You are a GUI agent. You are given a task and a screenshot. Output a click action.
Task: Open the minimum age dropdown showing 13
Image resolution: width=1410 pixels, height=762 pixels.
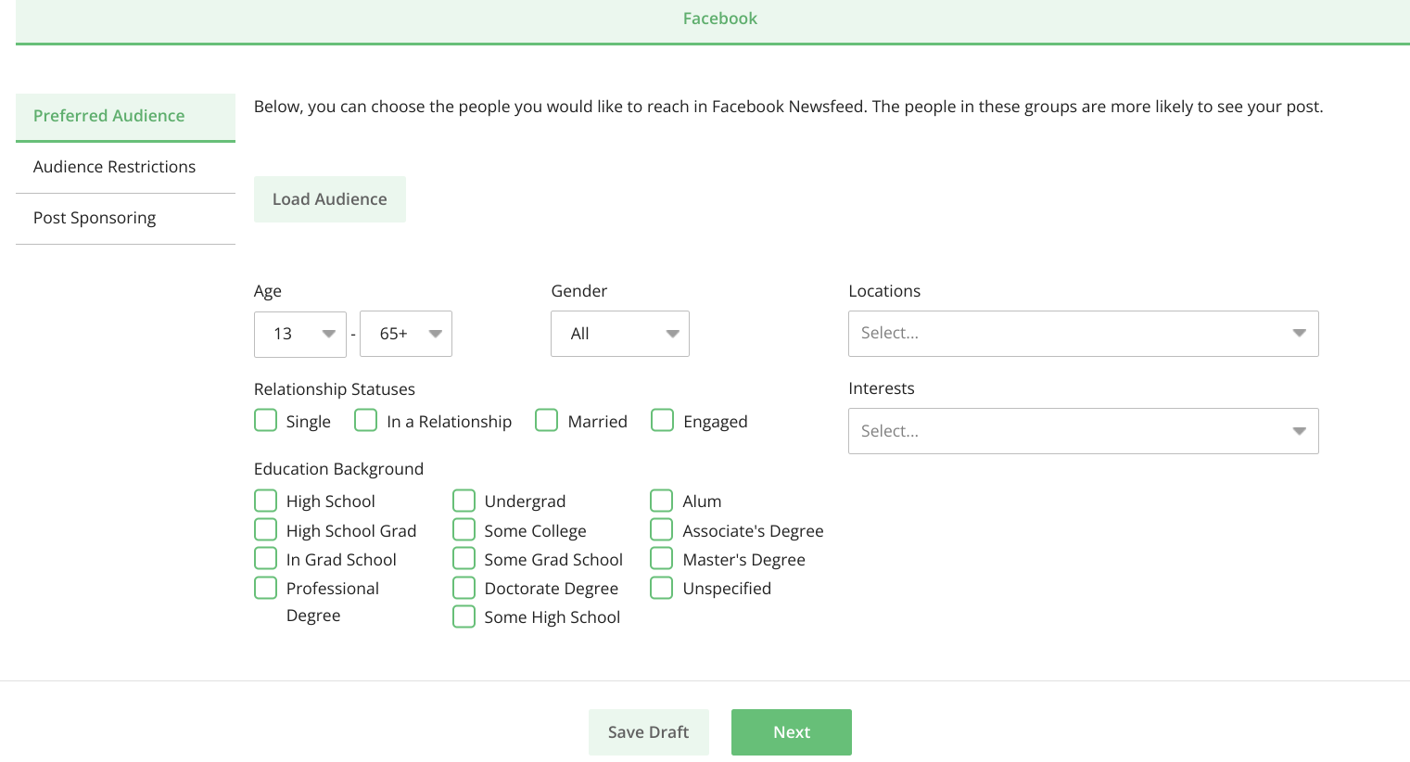tap(300, 334)
